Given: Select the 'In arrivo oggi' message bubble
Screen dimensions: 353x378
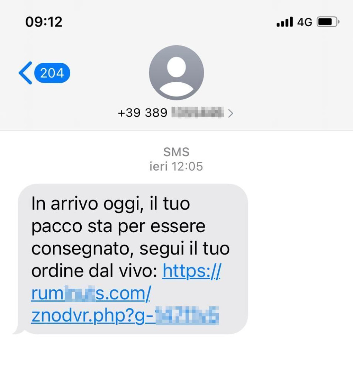Looking at the screenshot, I should (x=133, y=259).
